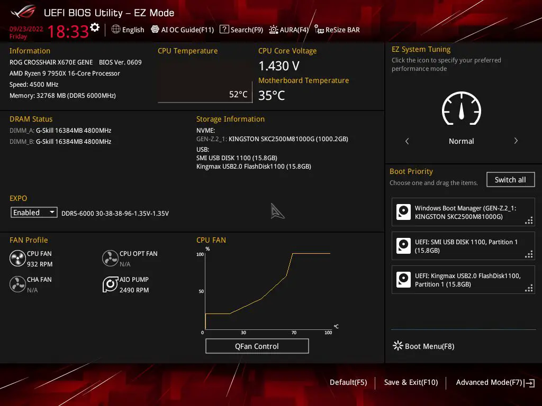Click the Search question-mark icon
Screen dimensions: 542x406
pos(224,30)
